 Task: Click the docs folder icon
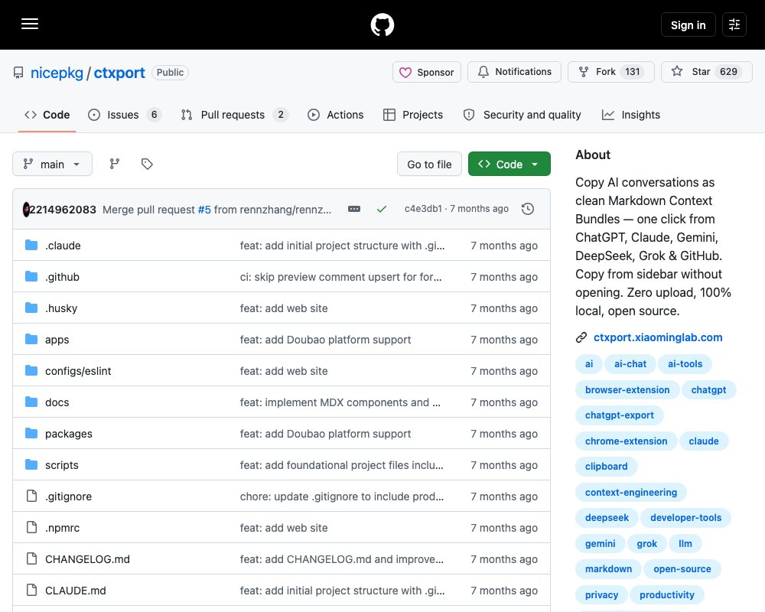click(x=31, y=402)
